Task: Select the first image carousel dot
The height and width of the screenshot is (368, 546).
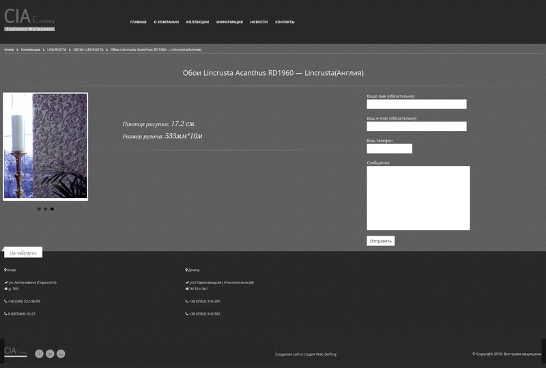Action: (39, 209)
